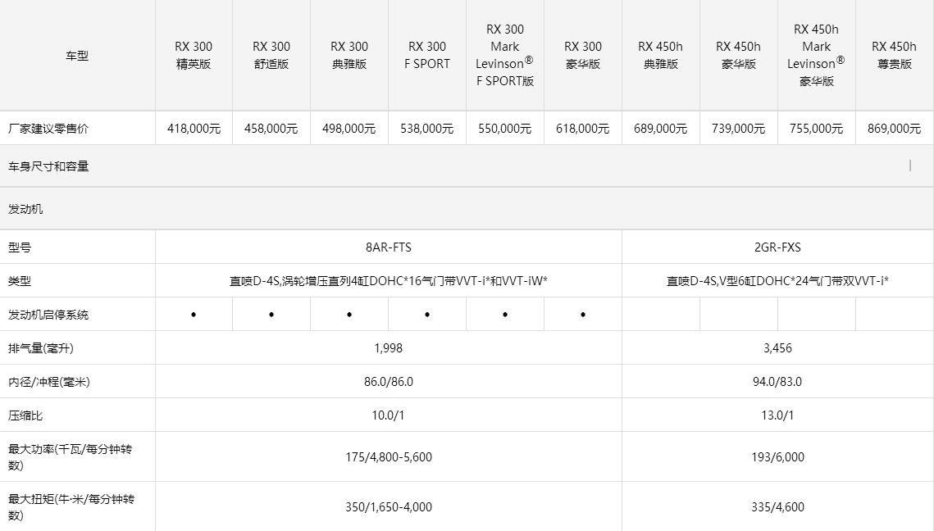Select the RX 300 精英版 column header
The height and width of the screenshot is (531, 934).
click(194, 56)
